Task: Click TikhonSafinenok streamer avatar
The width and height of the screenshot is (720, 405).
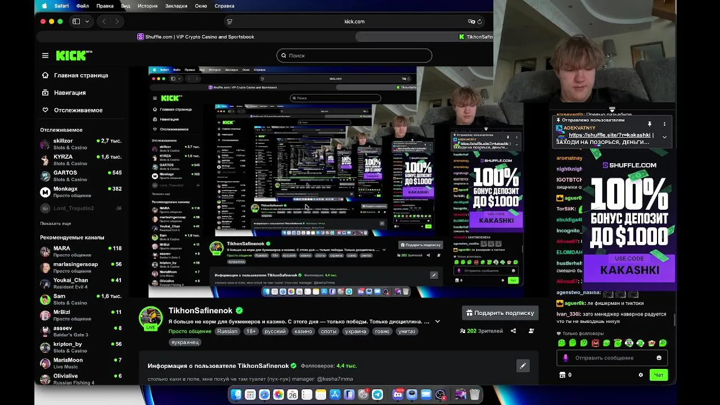Action: [151, 318]
